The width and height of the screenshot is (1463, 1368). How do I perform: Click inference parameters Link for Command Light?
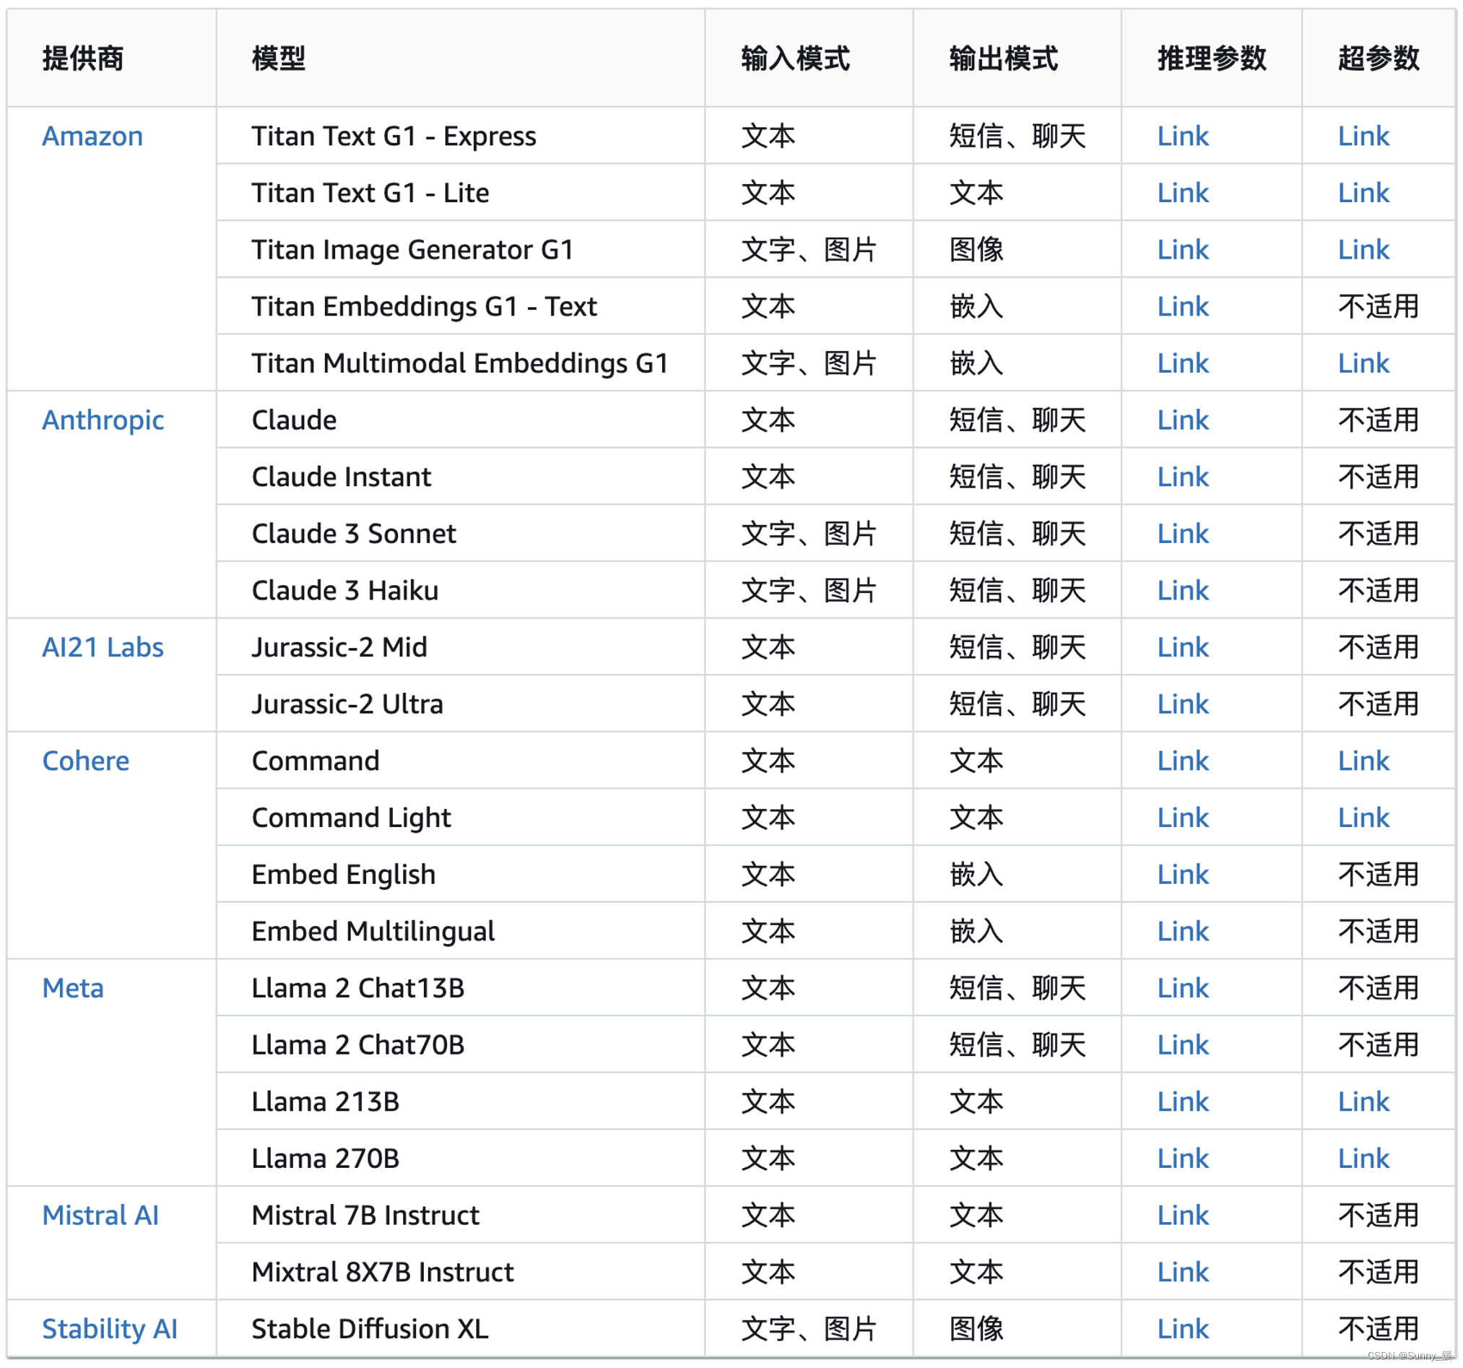(x=1183, y=818)
